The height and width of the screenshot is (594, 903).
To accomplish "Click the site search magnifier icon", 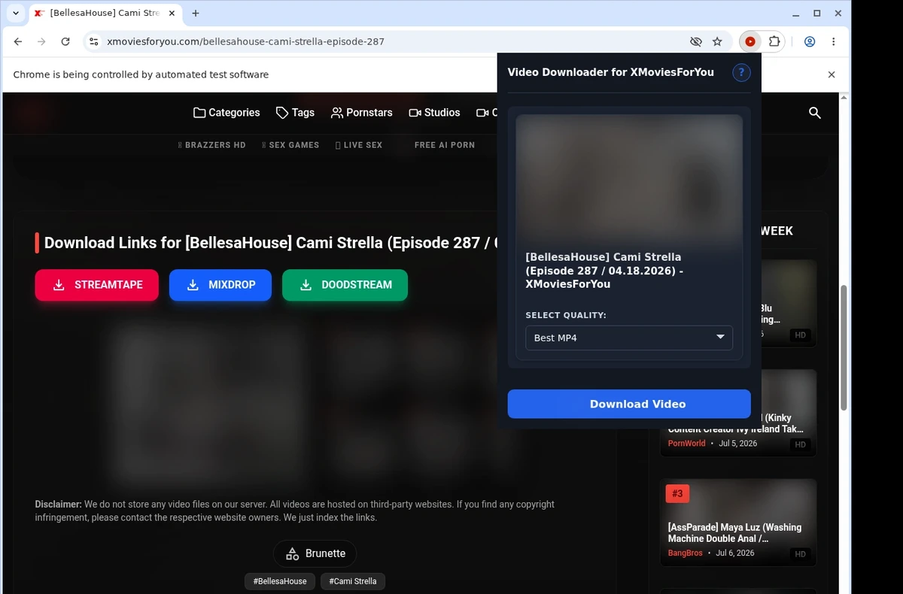I will (814, 113).
